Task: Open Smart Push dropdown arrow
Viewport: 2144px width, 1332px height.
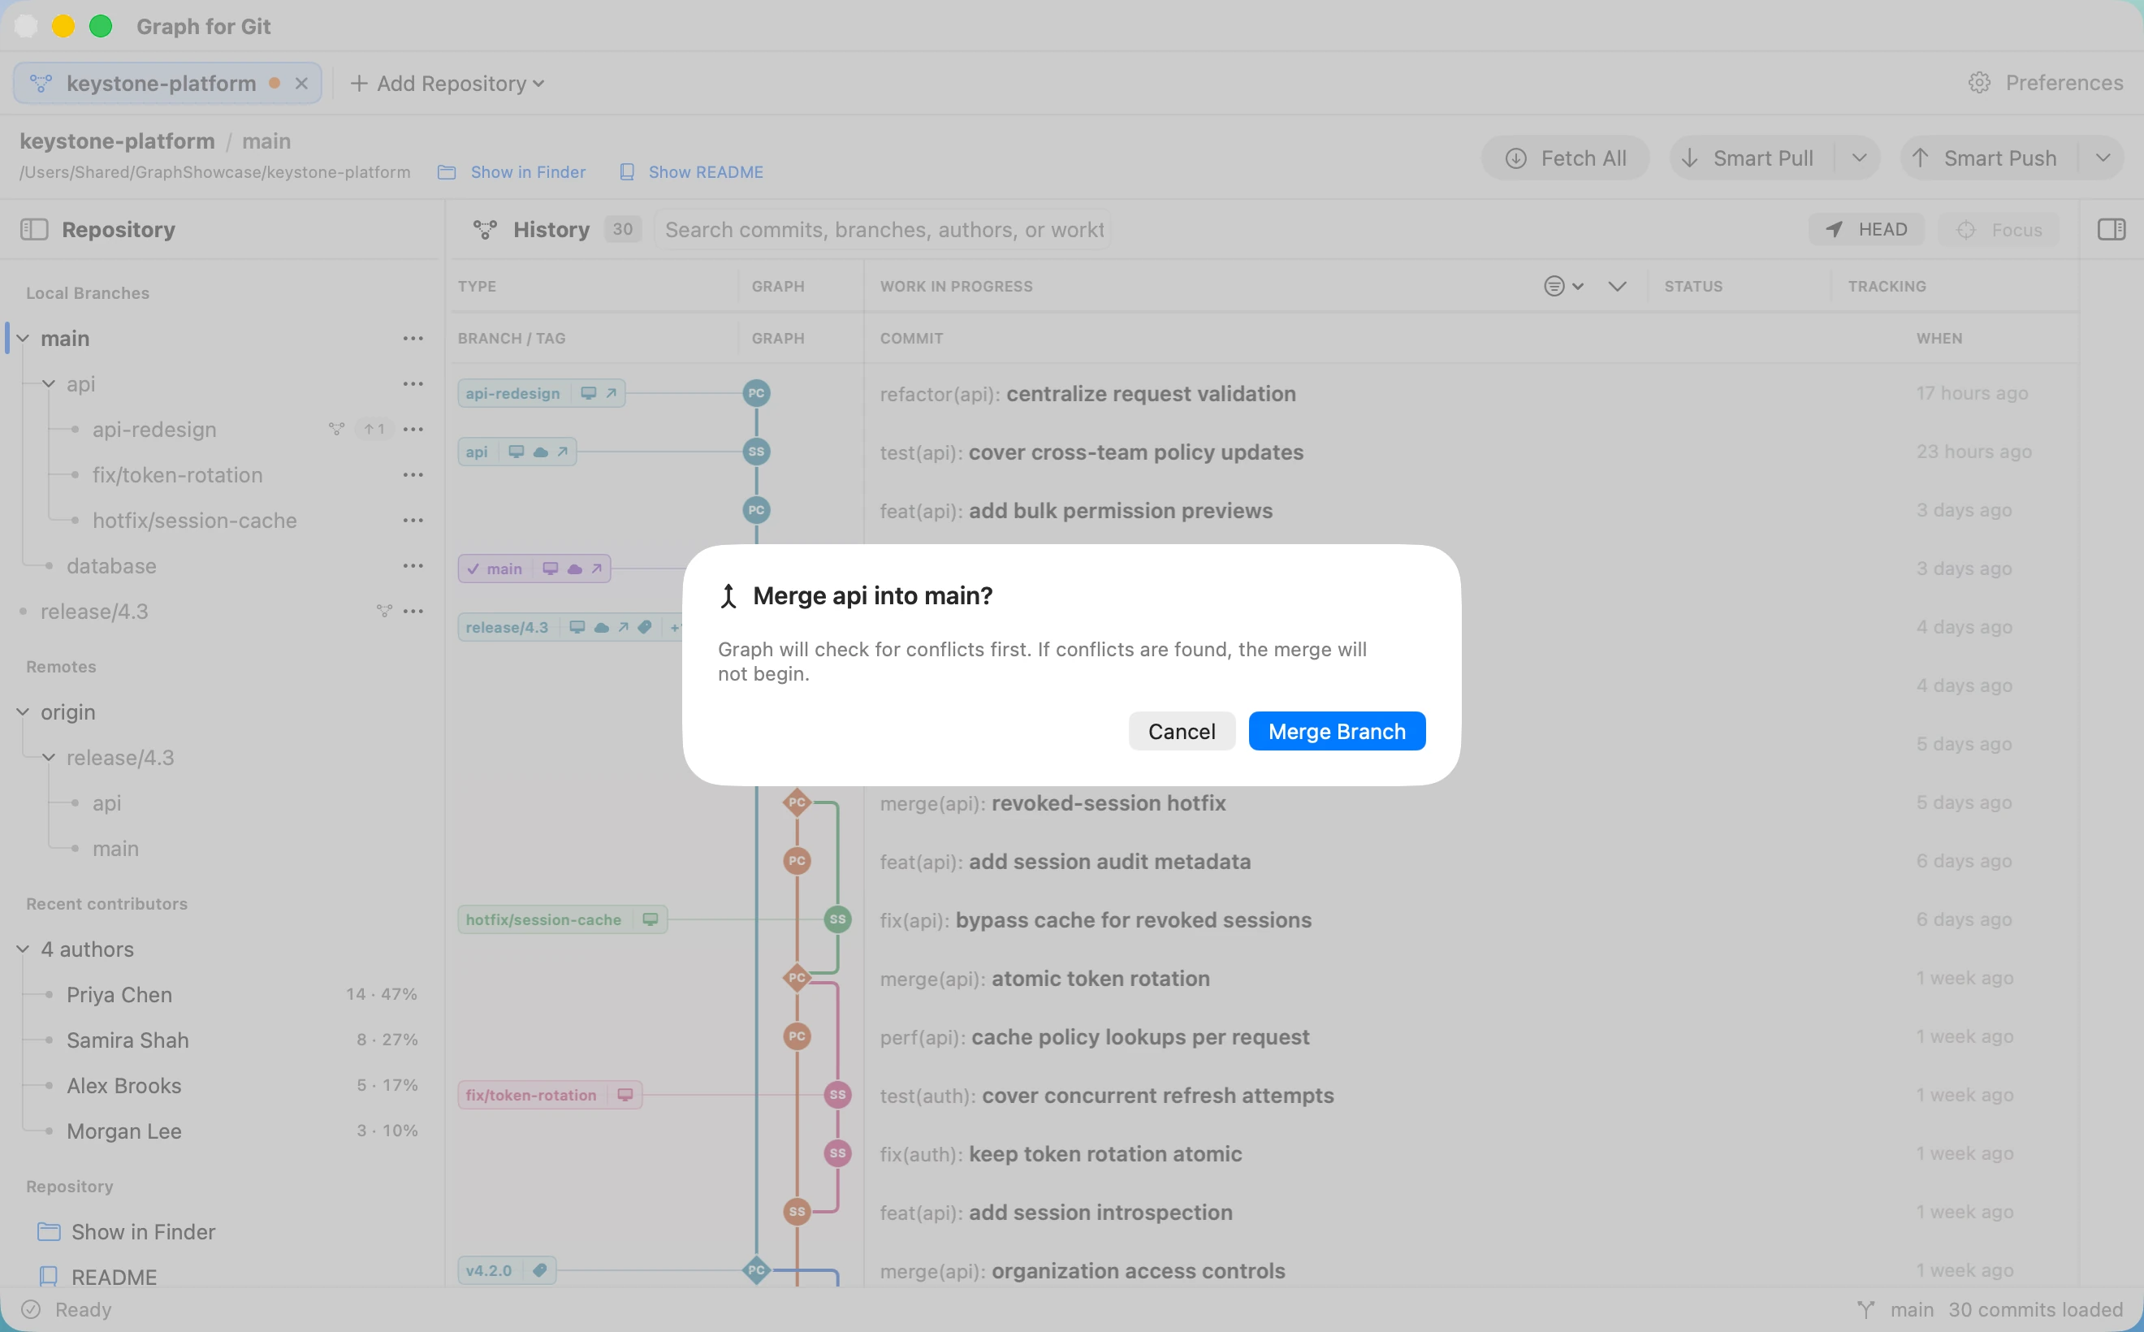Action: click(2103, 158)
